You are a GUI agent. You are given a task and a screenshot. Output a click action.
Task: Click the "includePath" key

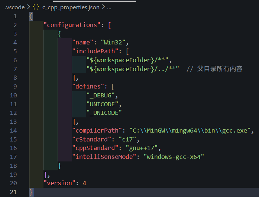tap(95, 51)
